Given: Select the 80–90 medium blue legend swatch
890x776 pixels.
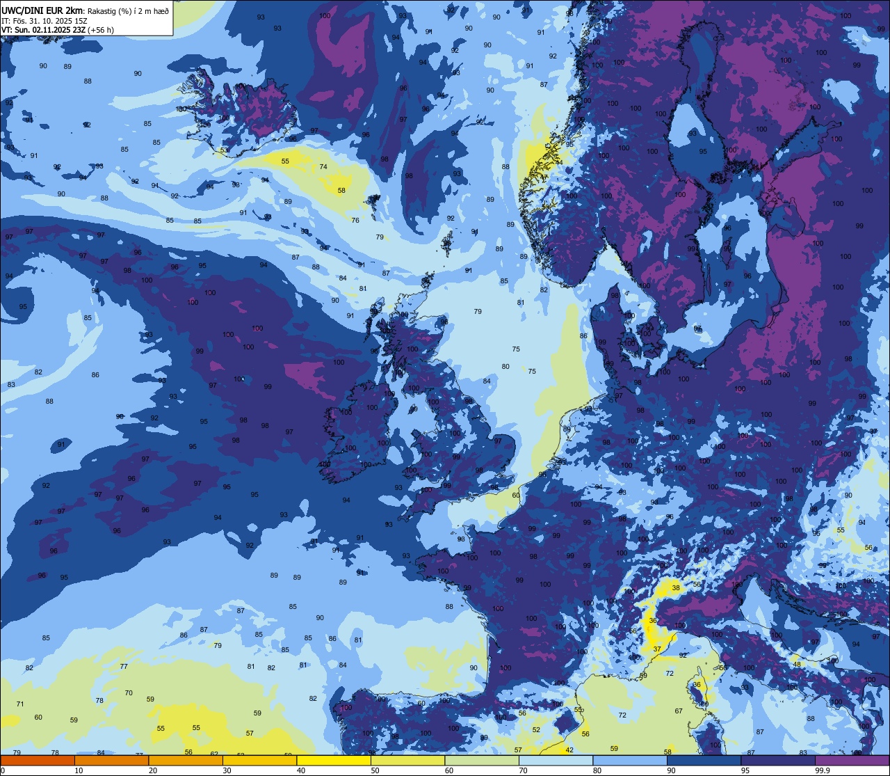Looking at the screenshot, I should coord(630,760).
